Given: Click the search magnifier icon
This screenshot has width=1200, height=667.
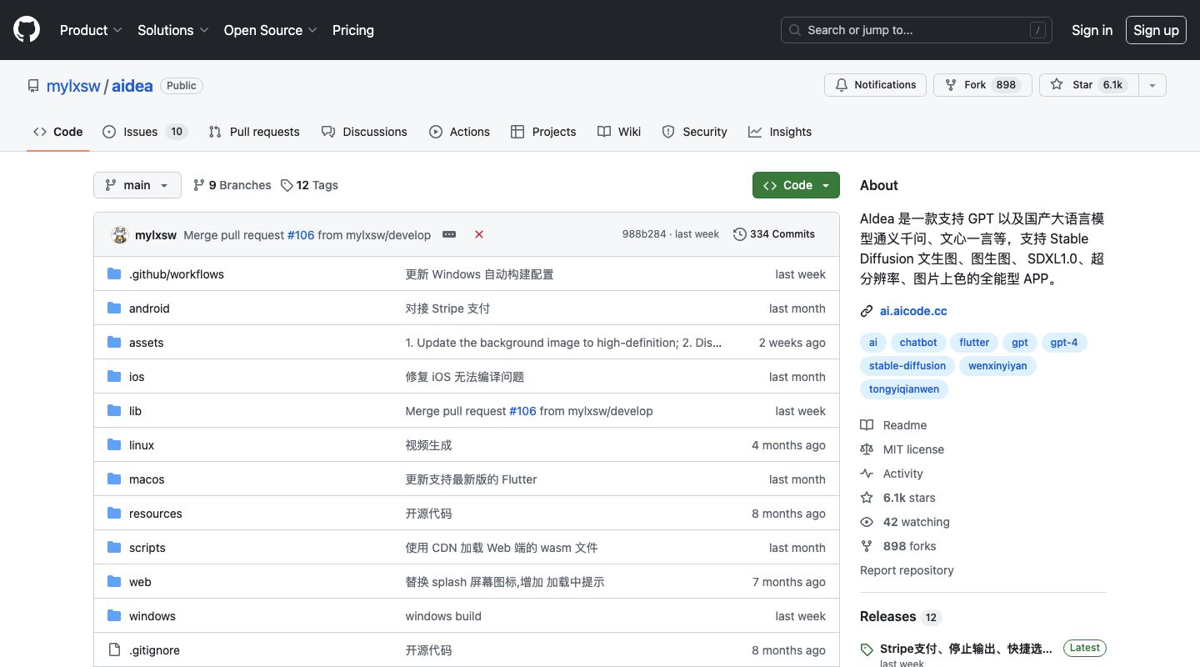Looking at the screenshot, I should click(795, 30).
